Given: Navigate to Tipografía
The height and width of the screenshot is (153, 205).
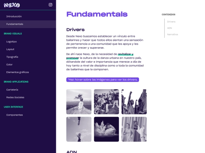Looking at the screenshot, I should (12, 57).
